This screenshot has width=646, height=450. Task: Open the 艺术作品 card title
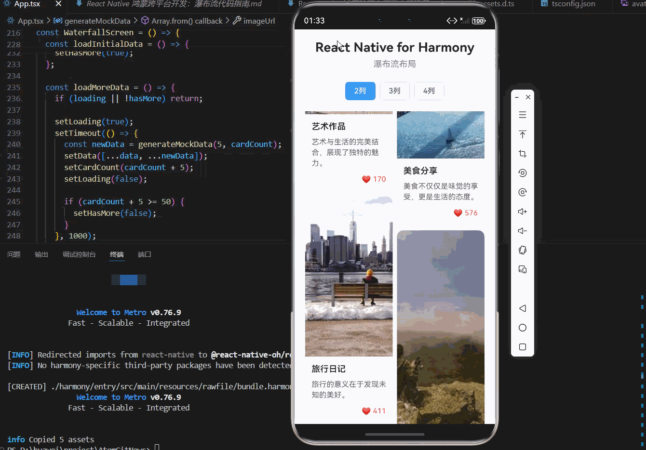click(x=329, y=126)
